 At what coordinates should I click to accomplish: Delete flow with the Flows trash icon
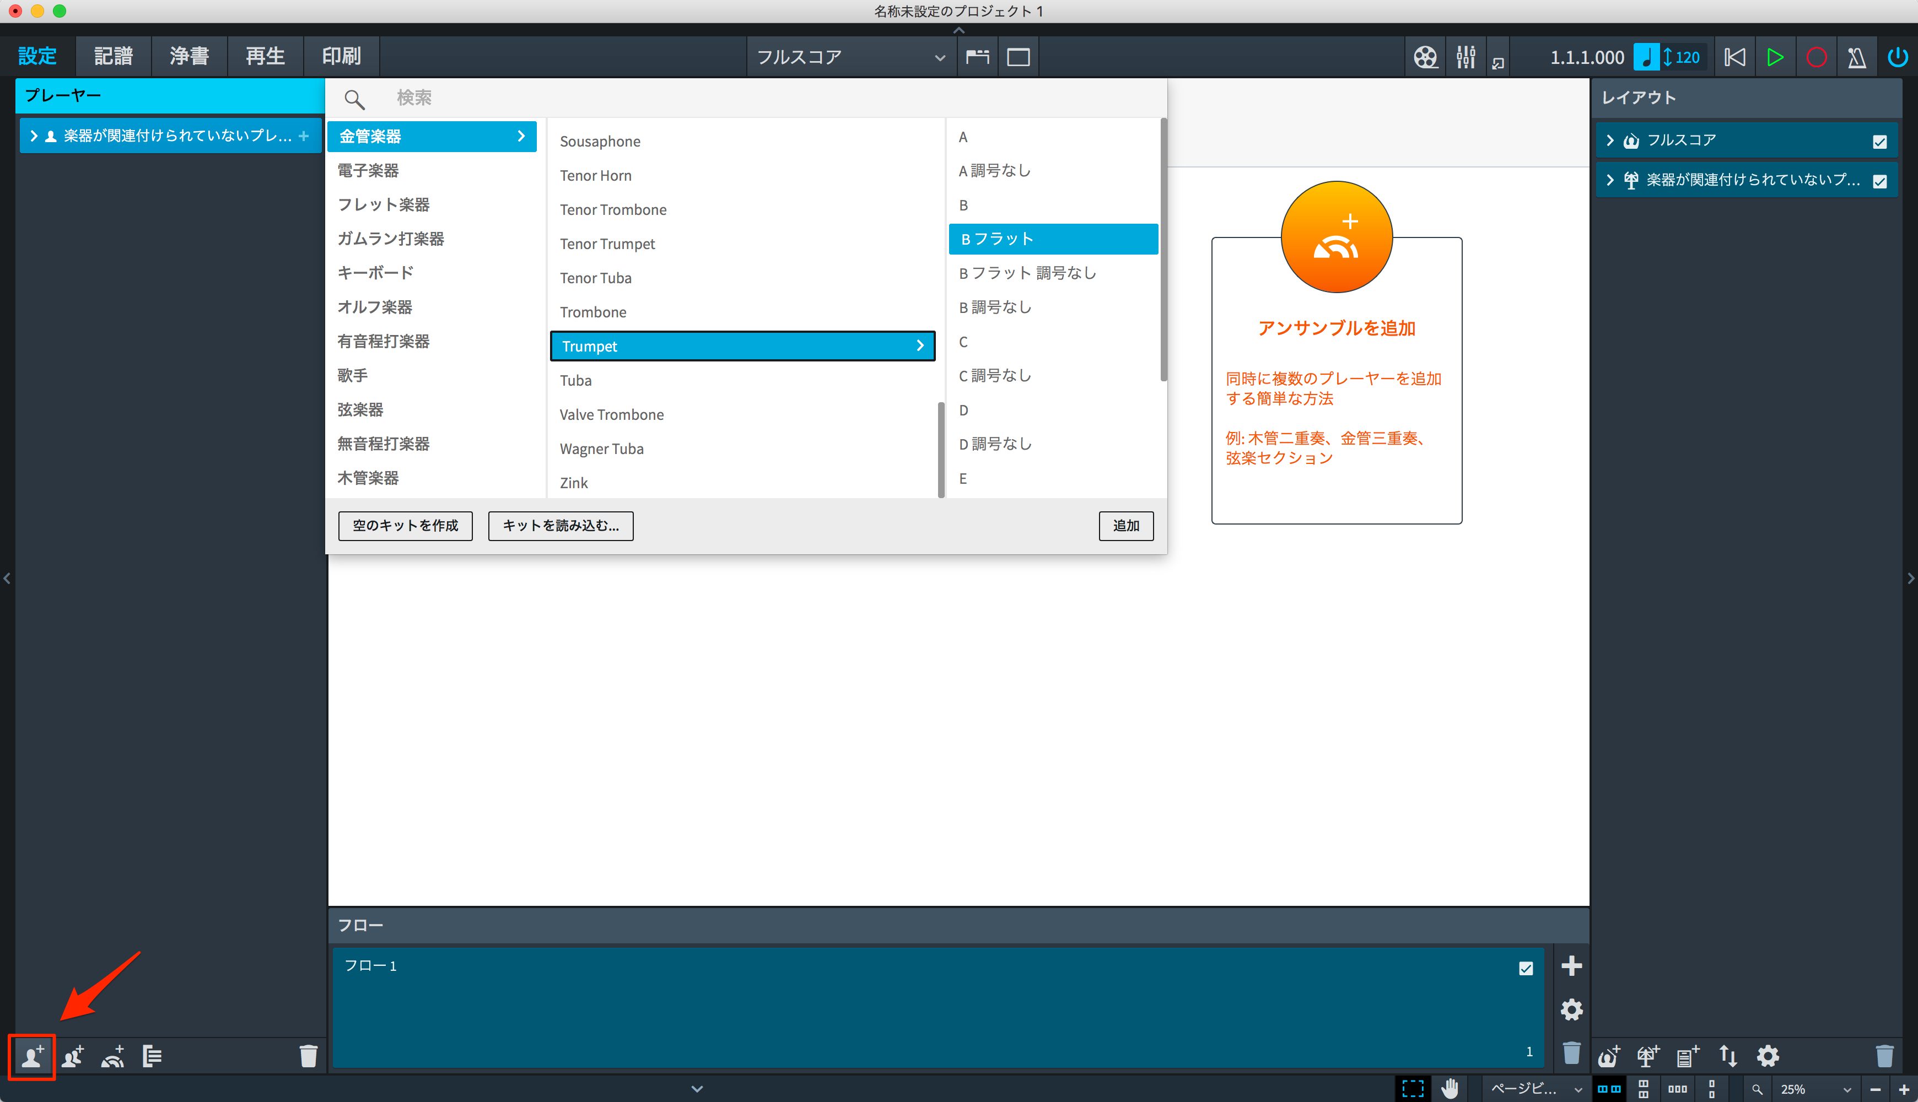(1571, 1053)
